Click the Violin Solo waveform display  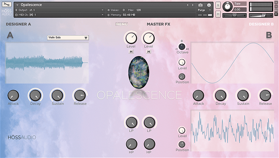coord(47,63)
